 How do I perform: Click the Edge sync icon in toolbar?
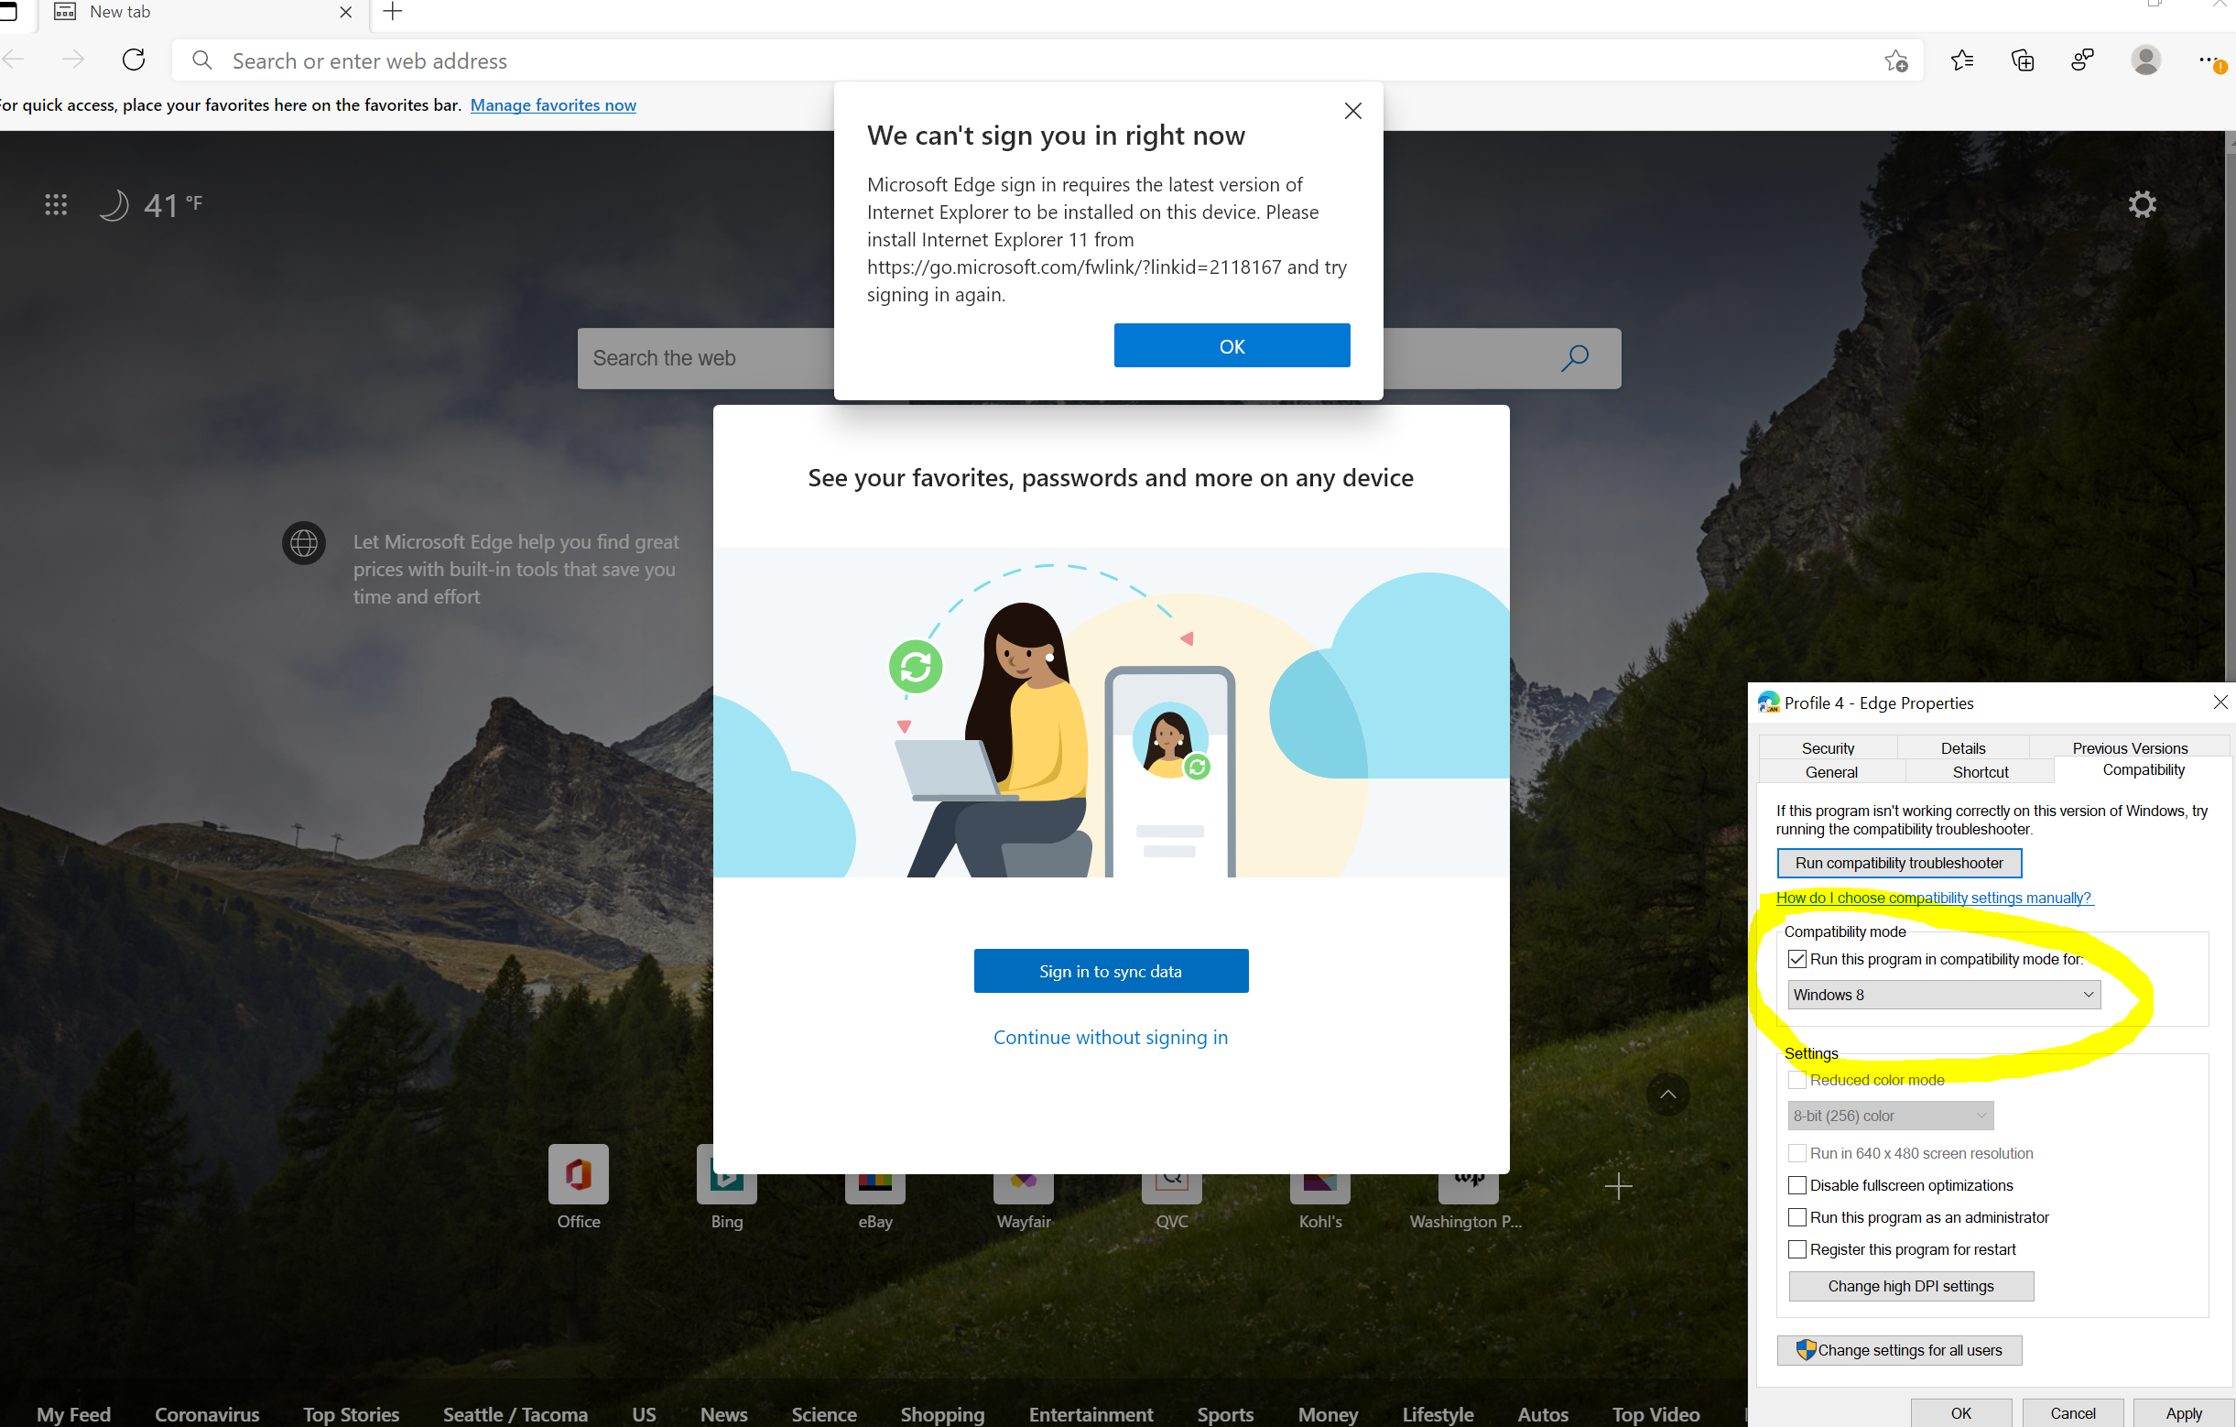pos(2144,60)
